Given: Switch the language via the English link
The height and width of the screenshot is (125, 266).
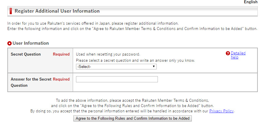Looking at the screenshot, I should click(251, 2).
